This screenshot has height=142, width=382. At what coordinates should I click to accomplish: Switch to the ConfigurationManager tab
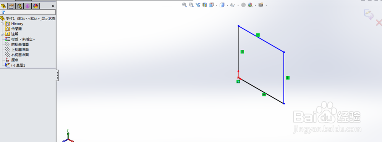point(19,6)
